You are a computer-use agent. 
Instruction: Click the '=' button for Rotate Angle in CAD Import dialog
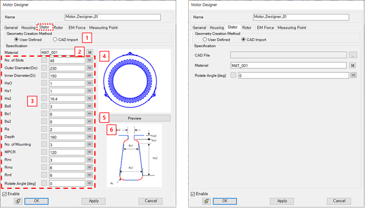pyautogui.click(x=354, y=75)
